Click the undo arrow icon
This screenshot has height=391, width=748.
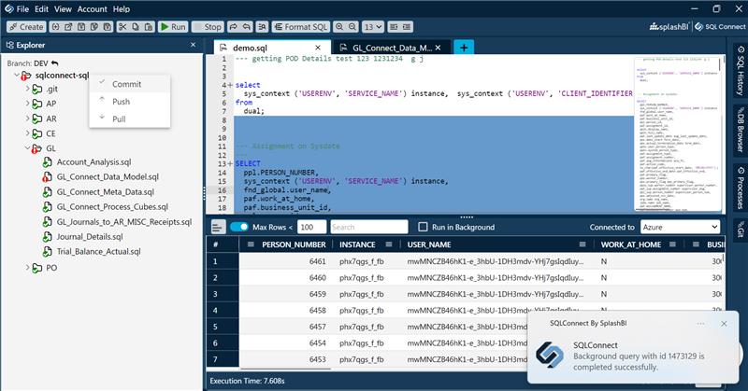click(247, 27)
